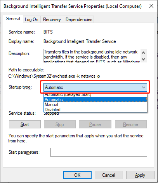The height and width of the screenshot is (183, 158).
Task: Close the properties dialog with X
Action: coord(151,6)
